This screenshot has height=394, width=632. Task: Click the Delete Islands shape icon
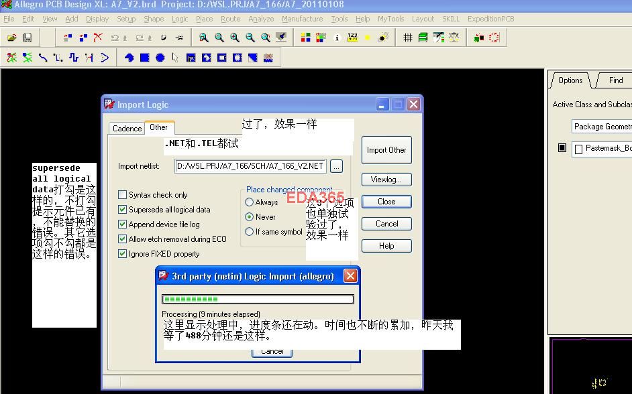[x=268, y=58]
